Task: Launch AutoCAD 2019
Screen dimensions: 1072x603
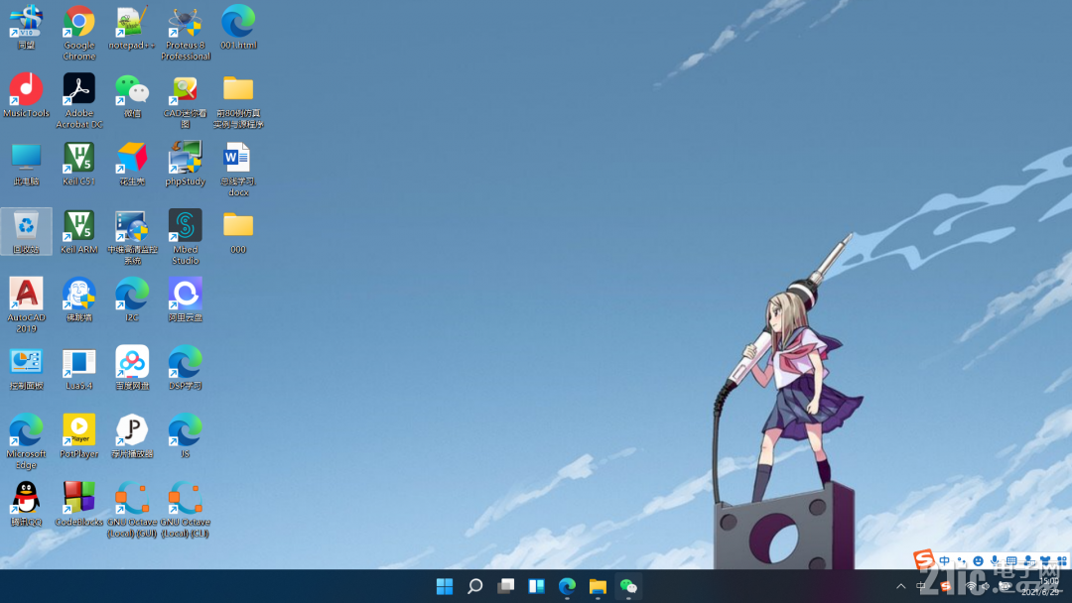Action: pyautogui.click(x=26, y=304)
